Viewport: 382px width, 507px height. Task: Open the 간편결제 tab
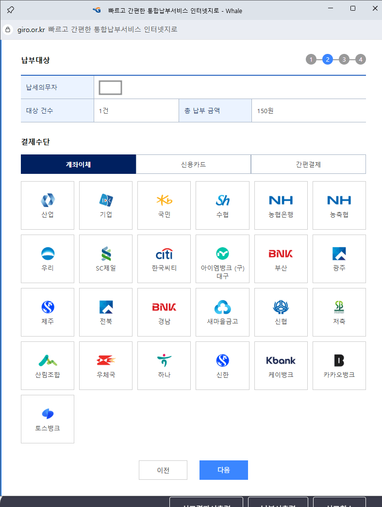308,164
